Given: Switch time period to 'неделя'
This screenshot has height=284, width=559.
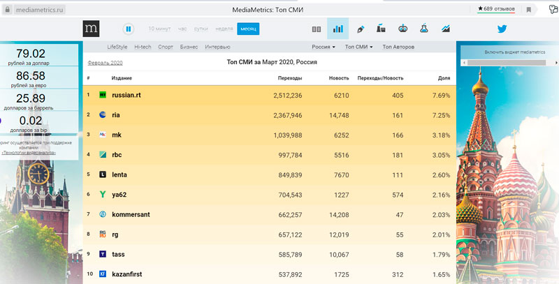Looking at the screenshot, I should pyautogui.click(x=224, y=29).
